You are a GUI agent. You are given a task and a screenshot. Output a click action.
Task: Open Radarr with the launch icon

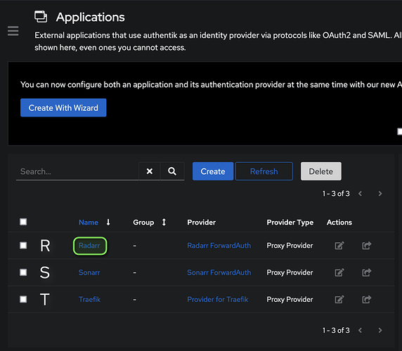click(x=367, y=246)
